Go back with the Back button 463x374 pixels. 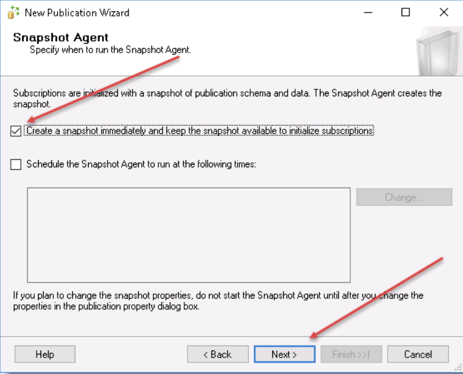pos(218,354)
